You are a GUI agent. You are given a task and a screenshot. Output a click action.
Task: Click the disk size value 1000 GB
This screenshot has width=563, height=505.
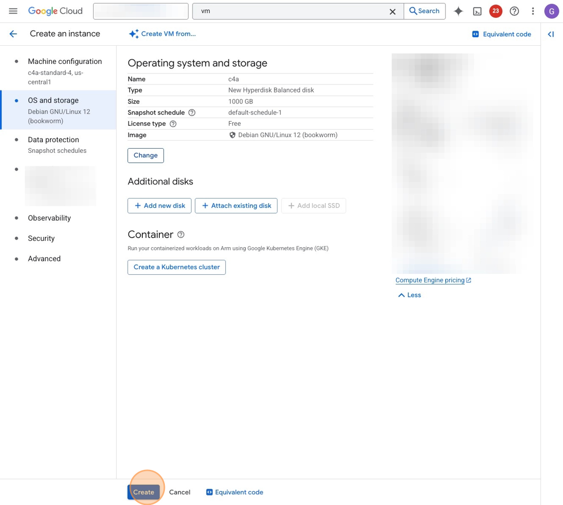click(x=241, y=102)
